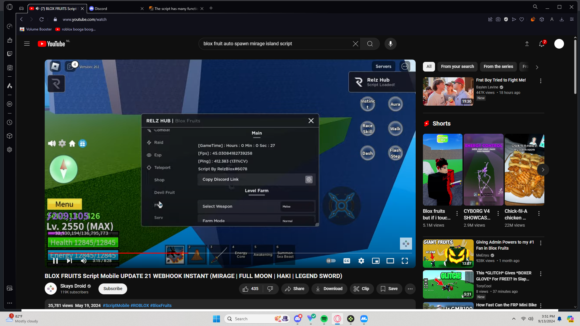Open options for GLITCH Boxer Glove video
Screen dimensions: 580x326
point(541,274)
